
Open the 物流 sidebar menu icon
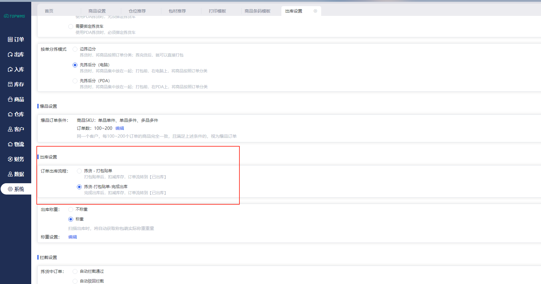tap(10, 144)
